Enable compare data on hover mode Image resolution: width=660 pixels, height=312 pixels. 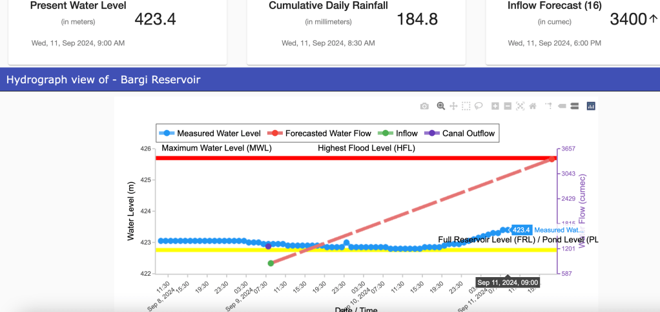coord(574,106)
